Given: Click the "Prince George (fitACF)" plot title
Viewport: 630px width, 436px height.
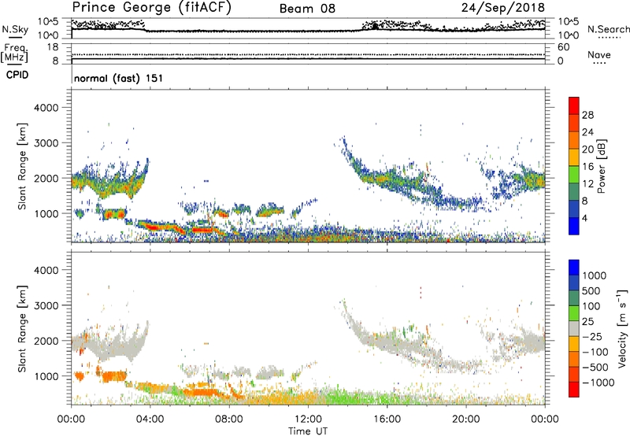Looking at the screenshot, I should click(x=151, y=8).
